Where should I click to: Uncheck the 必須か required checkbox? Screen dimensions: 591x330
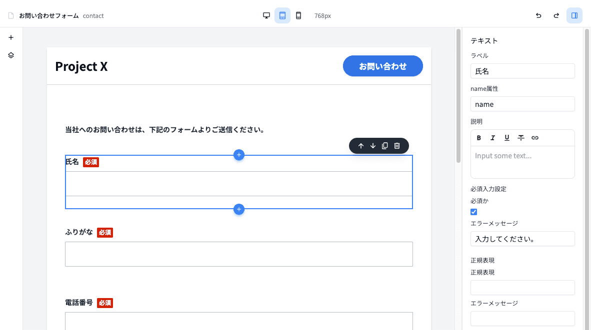click(x=473, y=212)
